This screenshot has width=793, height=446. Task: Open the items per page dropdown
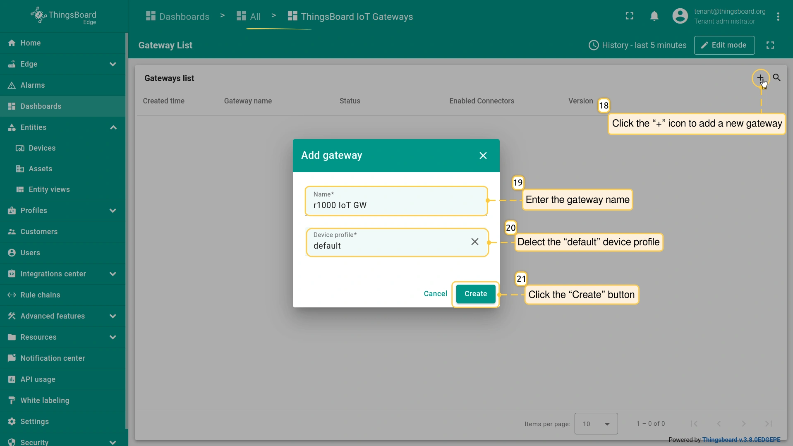click(596, 424)
